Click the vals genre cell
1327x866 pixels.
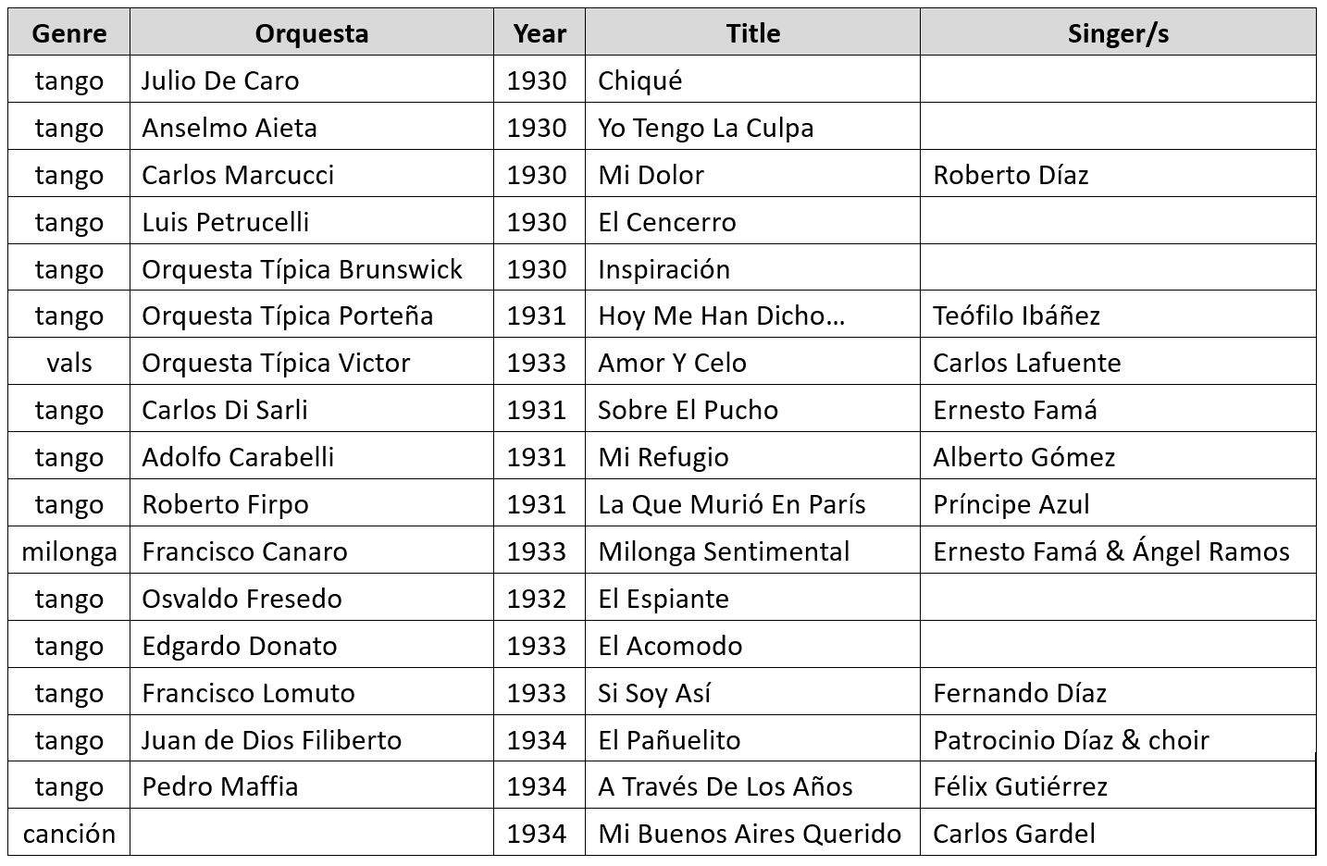pyautogui.click(x=68, y=363)
